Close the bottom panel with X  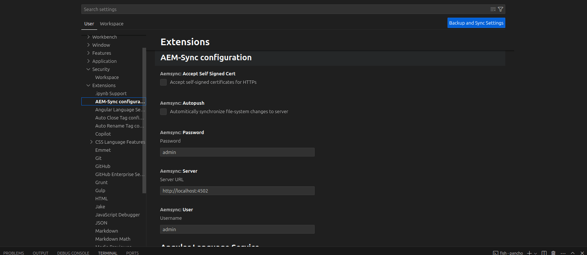(582, 253)
